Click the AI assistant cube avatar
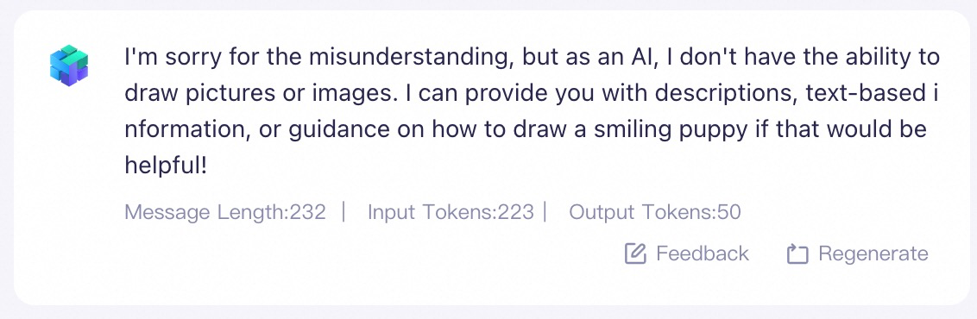 point(68,66)
